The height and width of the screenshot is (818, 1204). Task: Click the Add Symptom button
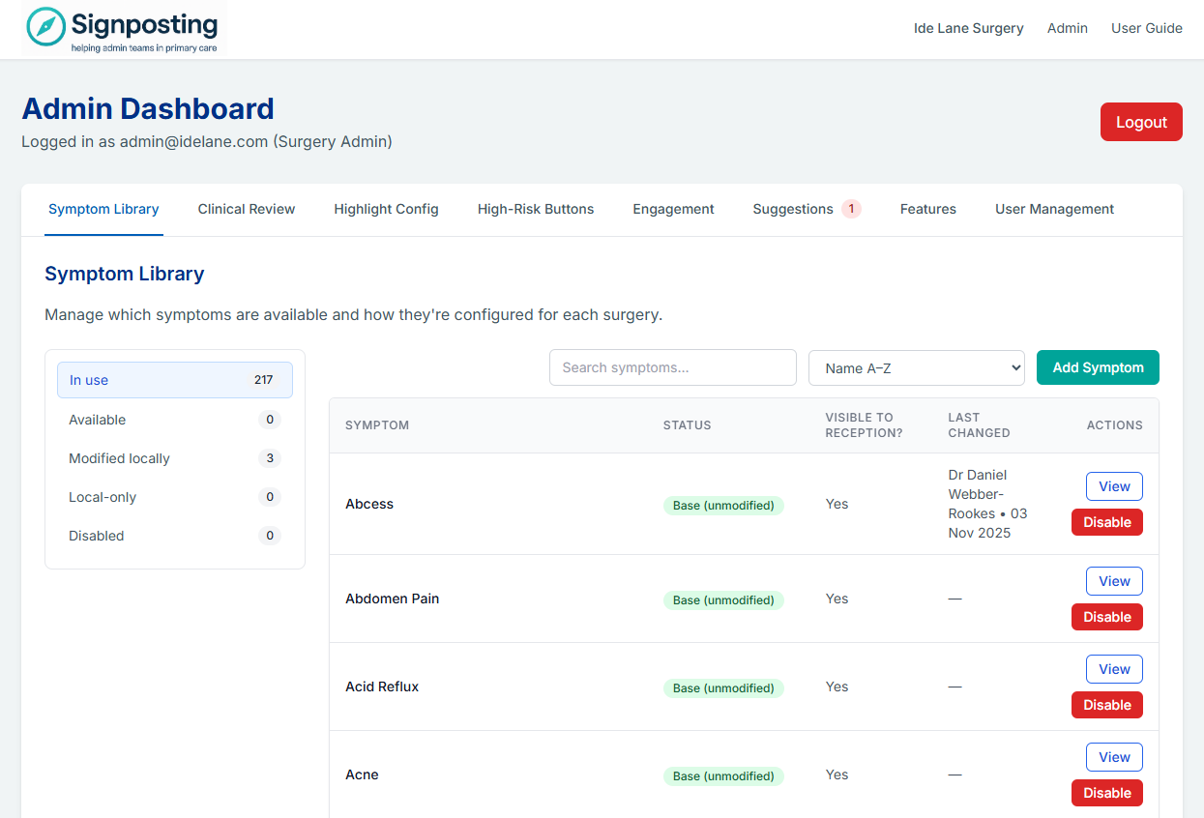1098,367
